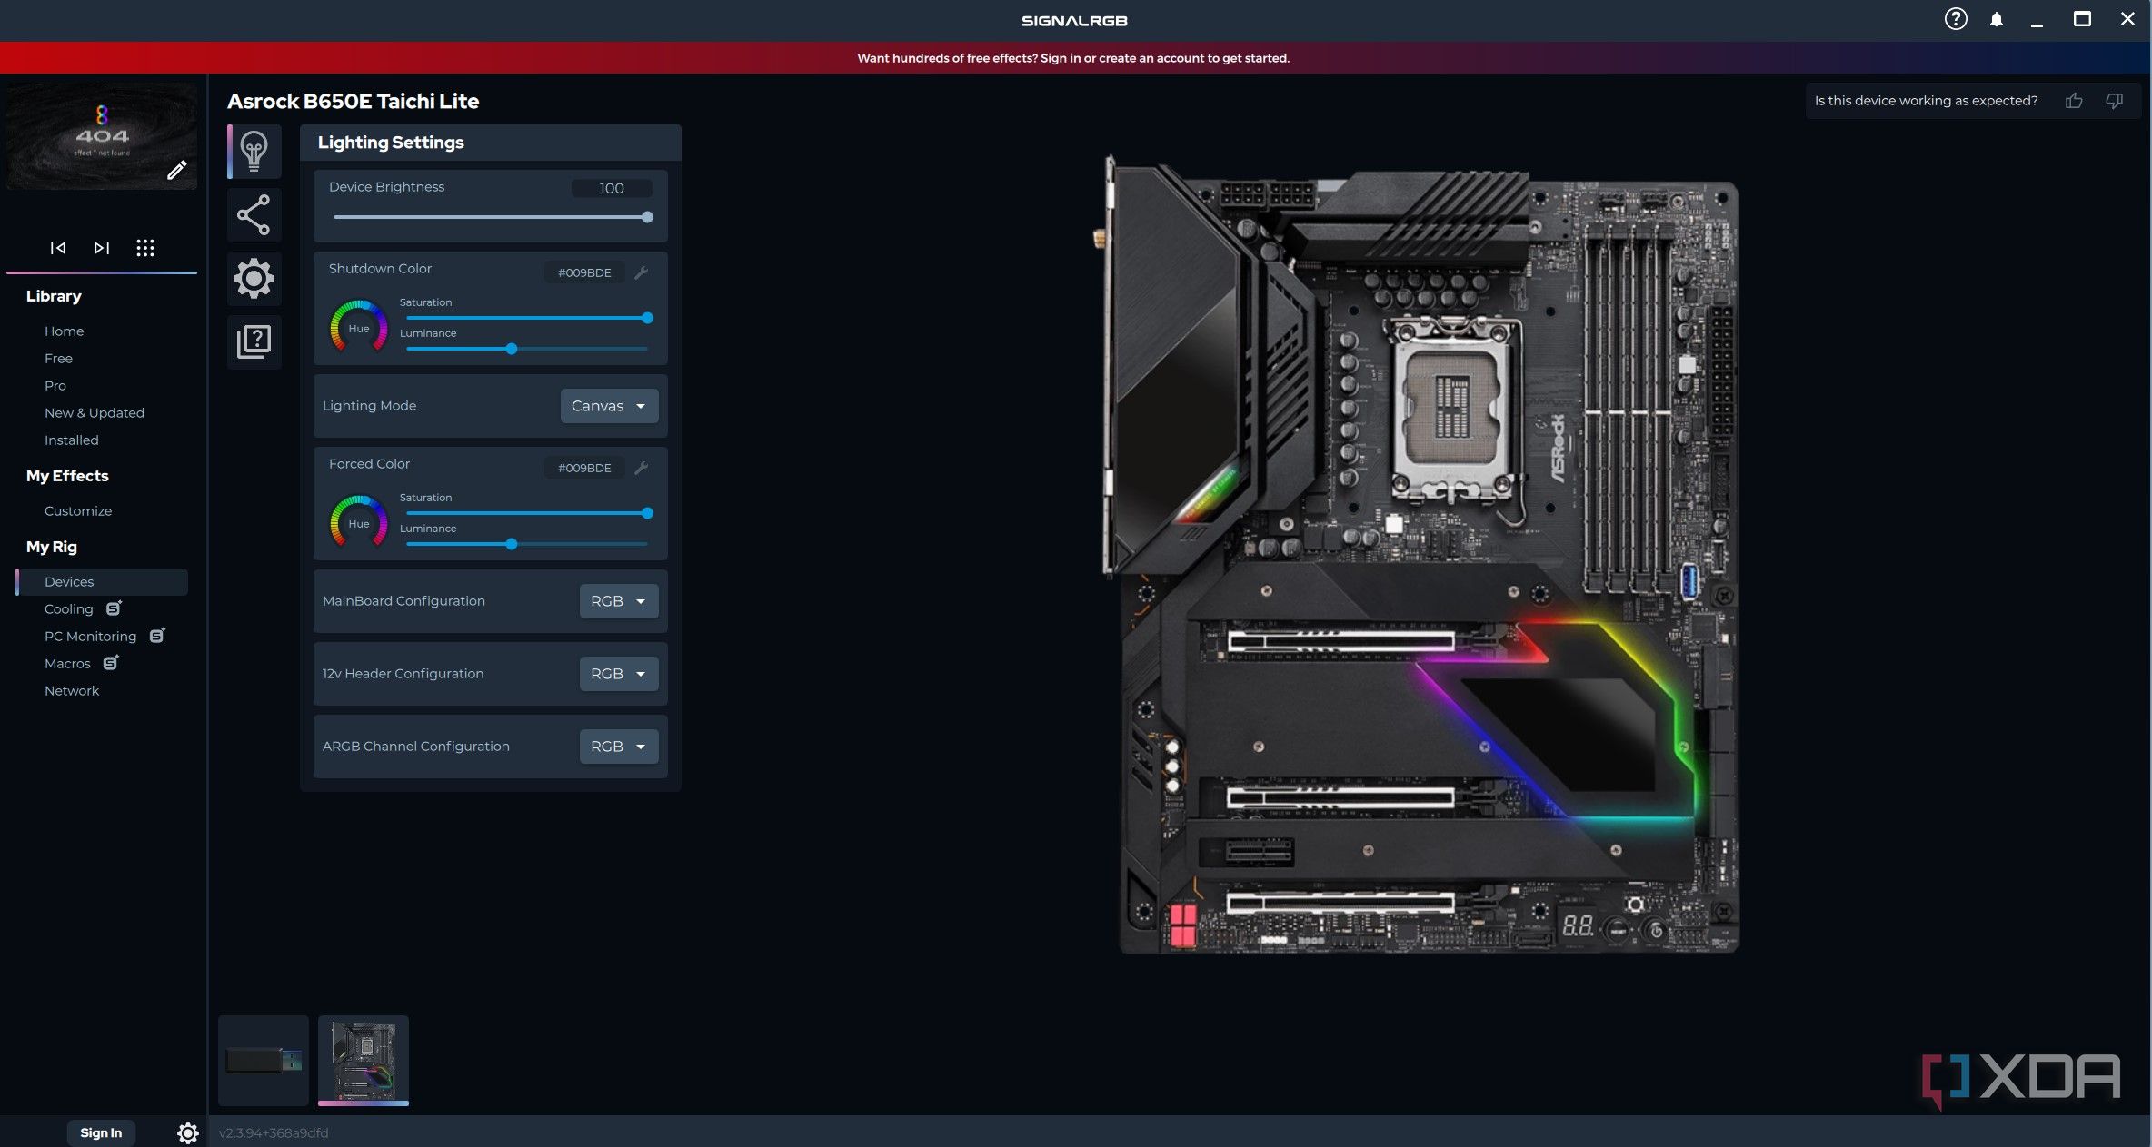Click the pencil edit icon on effect thumbnail
The height and width of the screenshot is (1147, 2152).
176,170
